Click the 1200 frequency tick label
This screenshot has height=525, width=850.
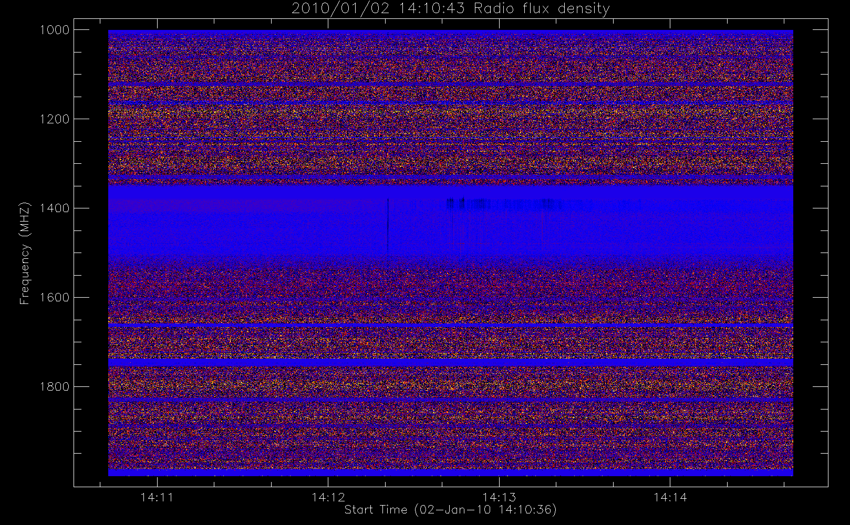(x=55, y=119)
